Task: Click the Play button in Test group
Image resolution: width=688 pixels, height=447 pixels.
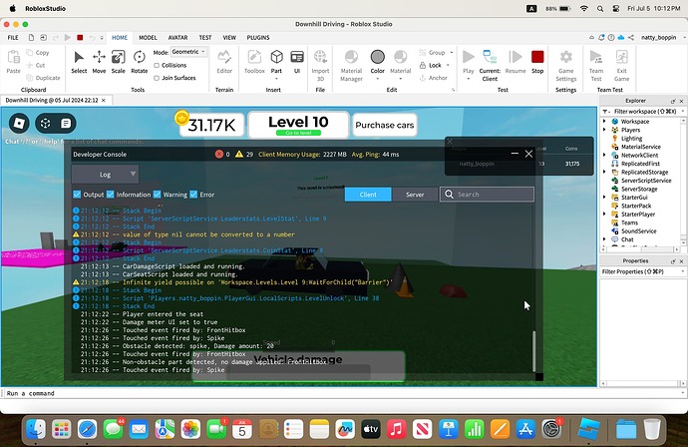Action: [469, 62]
